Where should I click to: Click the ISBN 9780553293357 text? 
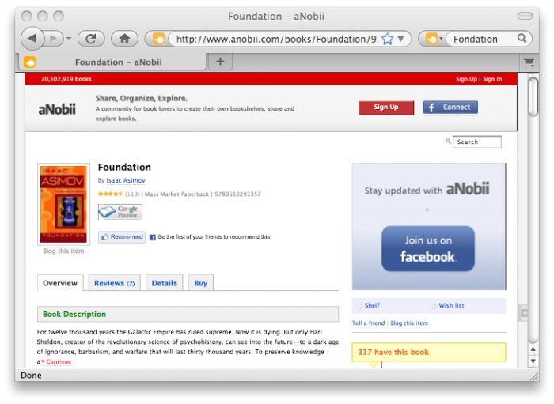point(237,194)
